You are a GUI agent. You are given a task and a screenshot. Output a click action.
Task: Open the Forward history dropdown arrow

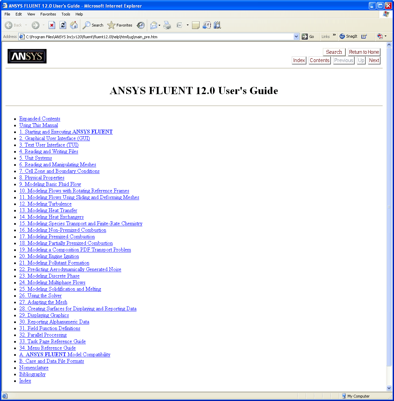pos(43,25)
